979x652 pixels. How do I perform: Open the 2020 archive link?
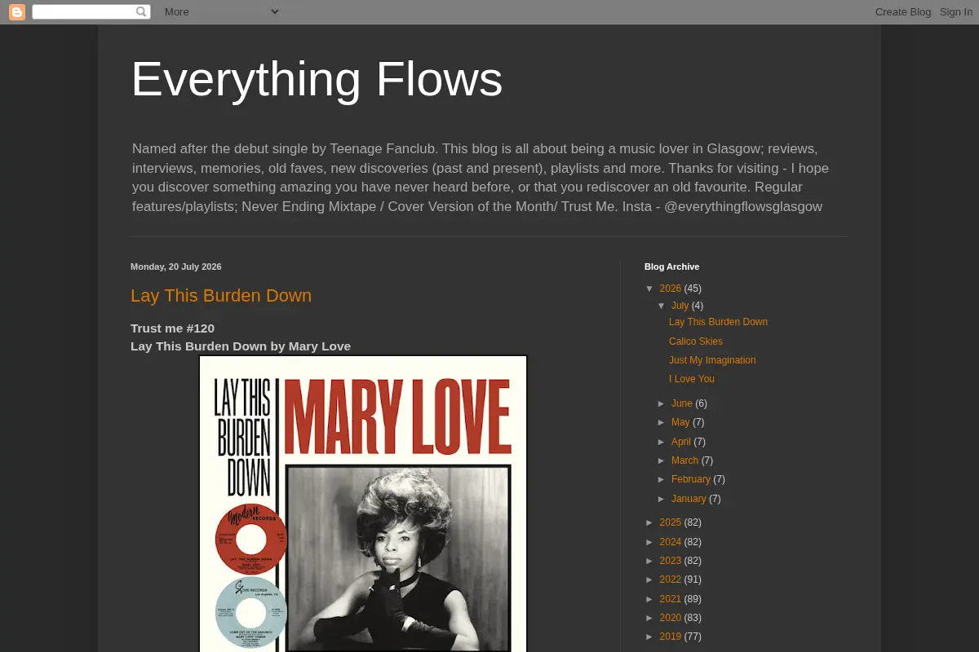(x=671, y=618)
